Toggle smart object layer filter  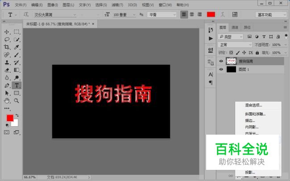[278, 37]
